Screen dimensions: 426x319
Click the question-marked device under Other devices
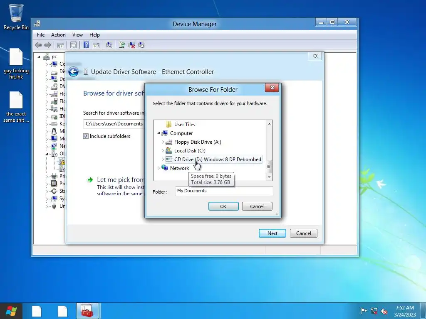62,169
